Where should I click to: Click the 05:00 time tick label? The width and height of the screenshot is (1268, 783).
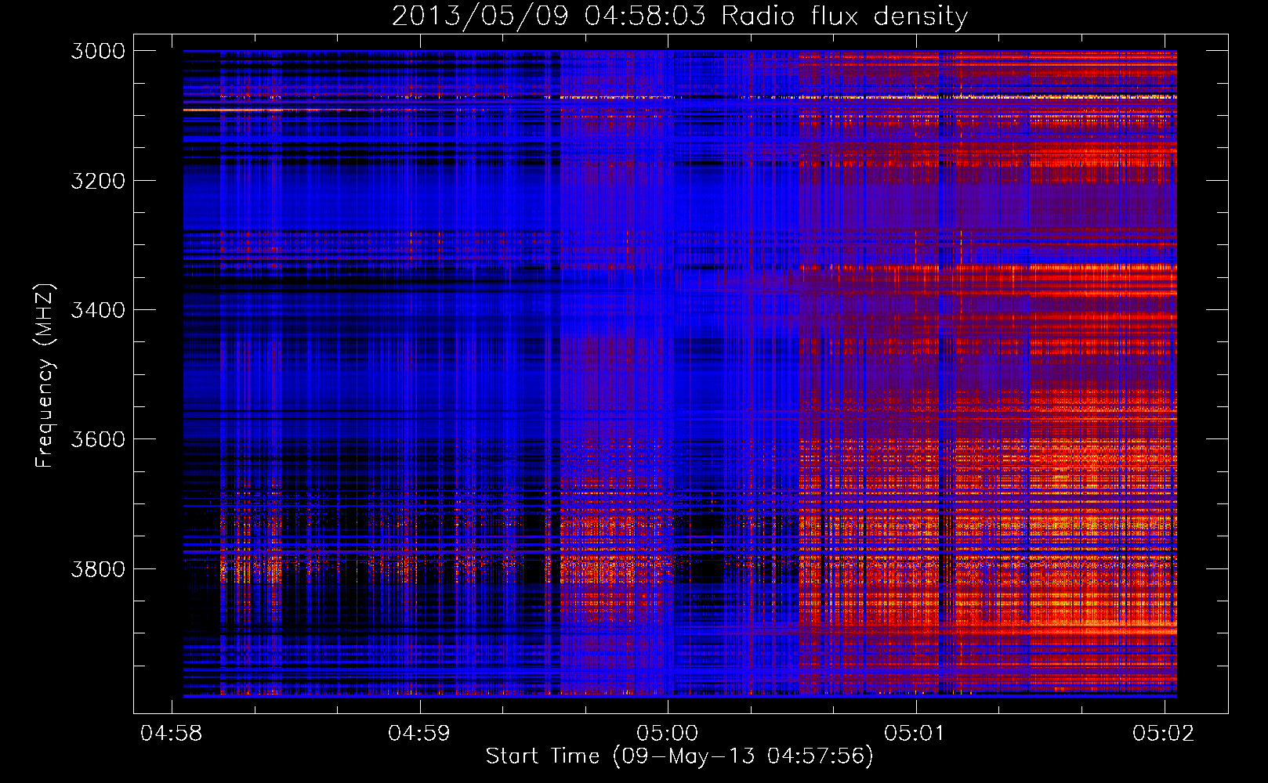(x=668, y=733)
